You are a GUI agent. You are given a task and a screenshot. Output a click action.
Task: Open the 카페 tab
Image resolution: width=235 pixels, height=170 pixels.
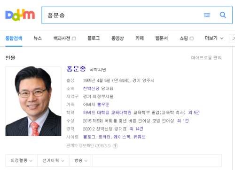click(140, 38)
